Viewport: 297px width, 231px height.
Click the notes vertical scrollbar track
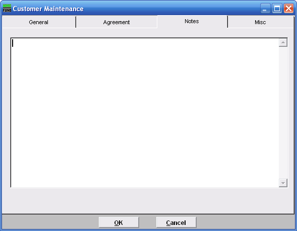pos(283,113)
